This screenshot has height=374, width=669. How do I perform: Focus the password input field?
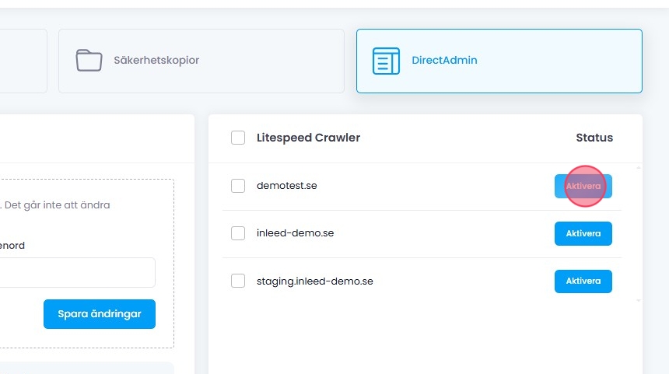click(78, 273)
